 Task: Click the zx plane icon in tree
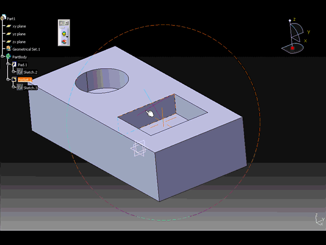(9, 41)
